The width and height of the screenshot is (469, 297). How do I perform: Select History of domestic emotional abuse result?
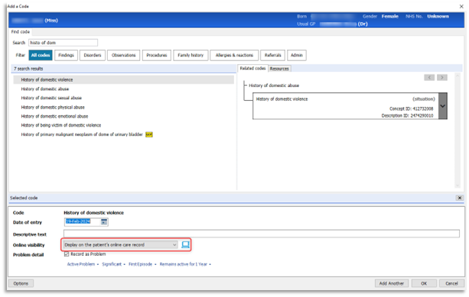pos(54,116)
